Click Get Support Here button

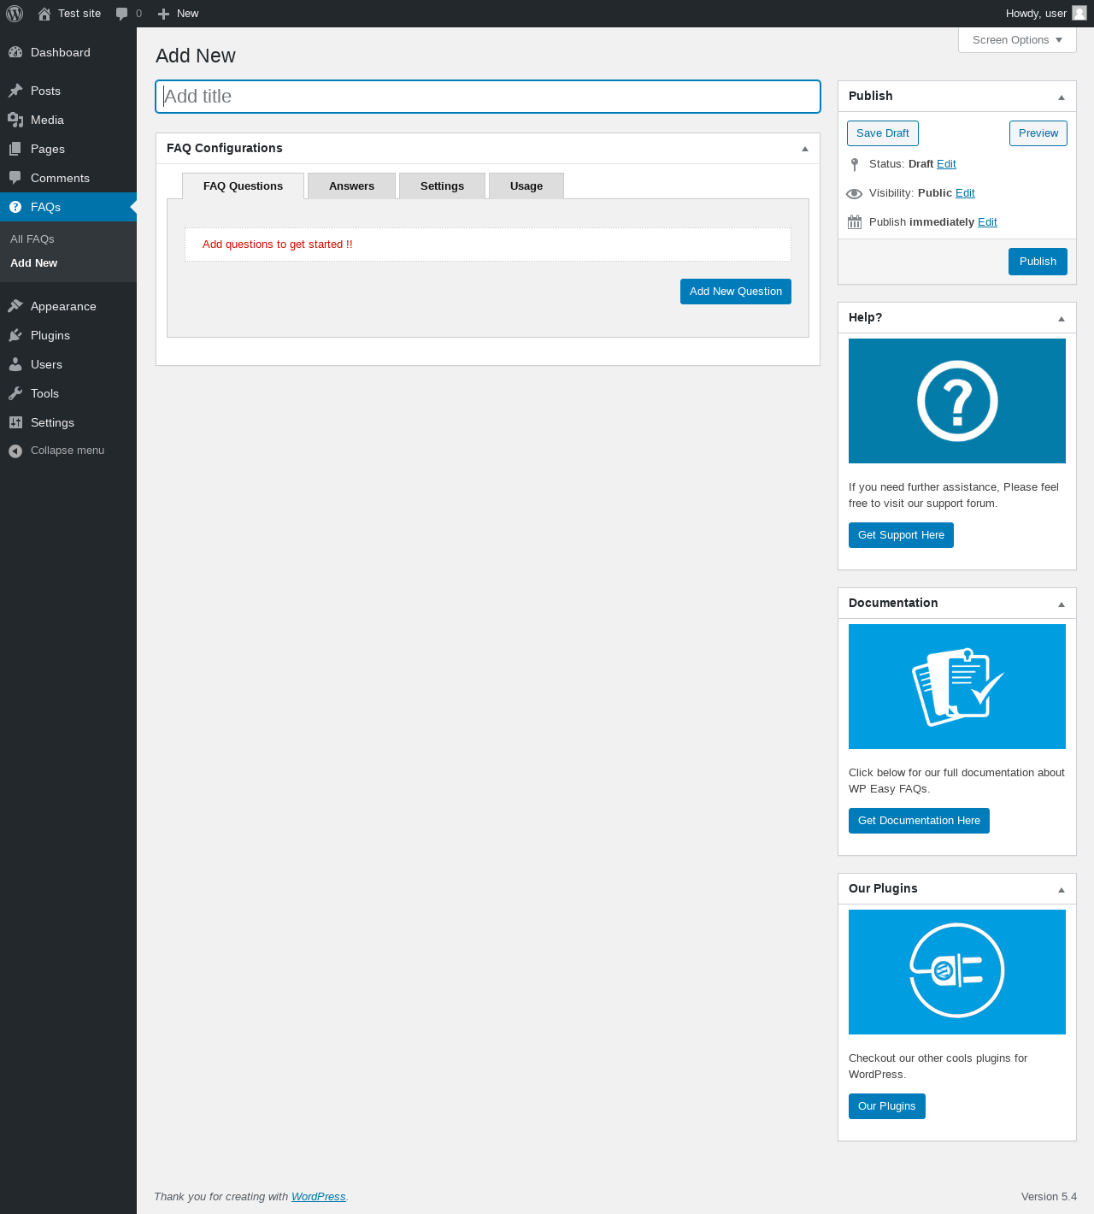[901, 535]
